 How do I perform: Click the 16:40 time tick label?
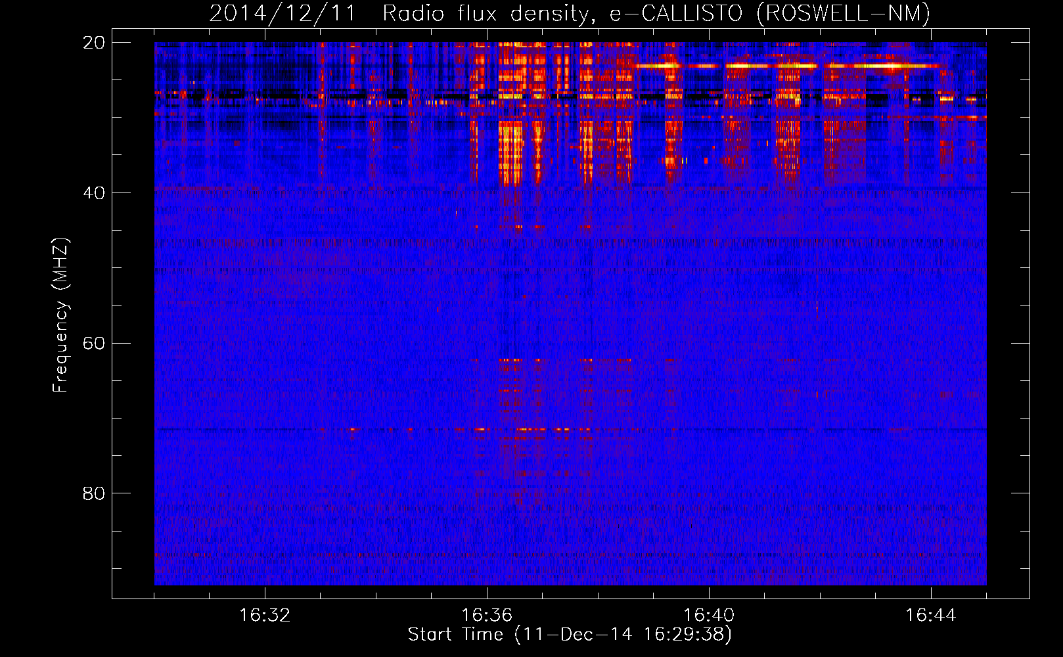tap(709, 616)
